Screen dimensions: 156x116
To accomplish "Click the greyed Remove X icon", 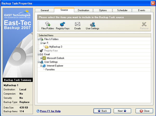I will [x=144, y=24].
